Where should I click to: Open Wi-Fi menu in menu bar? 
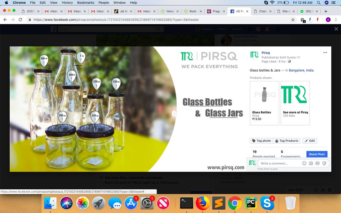[x=272, y=3]
